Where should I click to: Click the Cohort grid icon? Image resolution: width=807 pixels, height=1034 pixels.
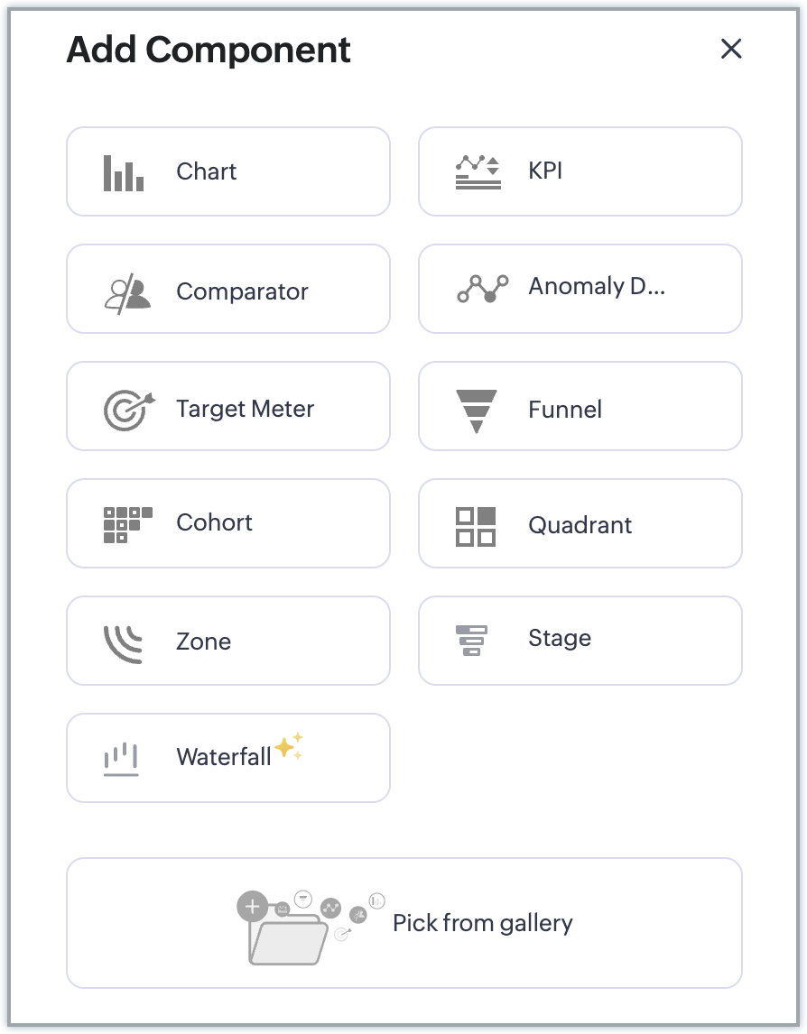[x=127, y=524]
